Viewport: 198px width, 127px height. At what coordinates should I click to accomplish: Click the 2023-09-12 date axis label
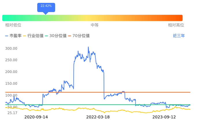click(x=164, y=117)
